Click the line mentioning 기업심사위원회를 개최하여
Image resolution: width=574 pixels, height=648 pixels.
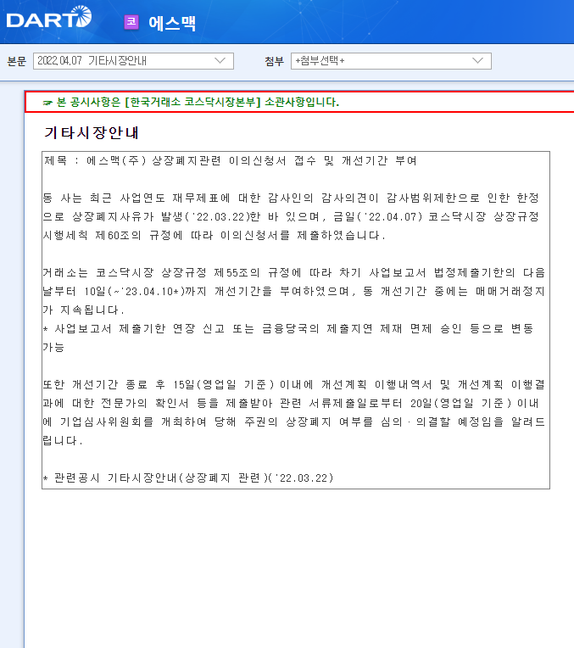(294, 422)
